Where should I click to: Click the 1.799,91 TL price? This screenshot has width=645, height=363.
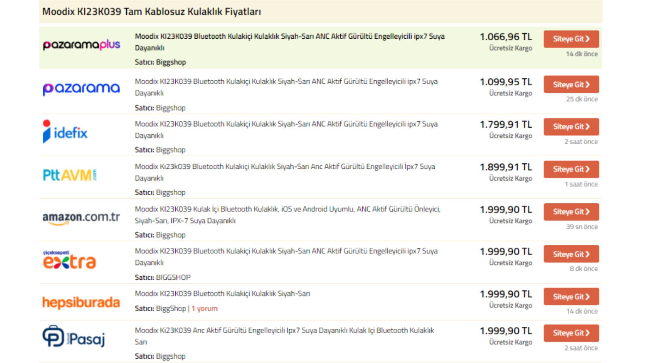(506, 125)
